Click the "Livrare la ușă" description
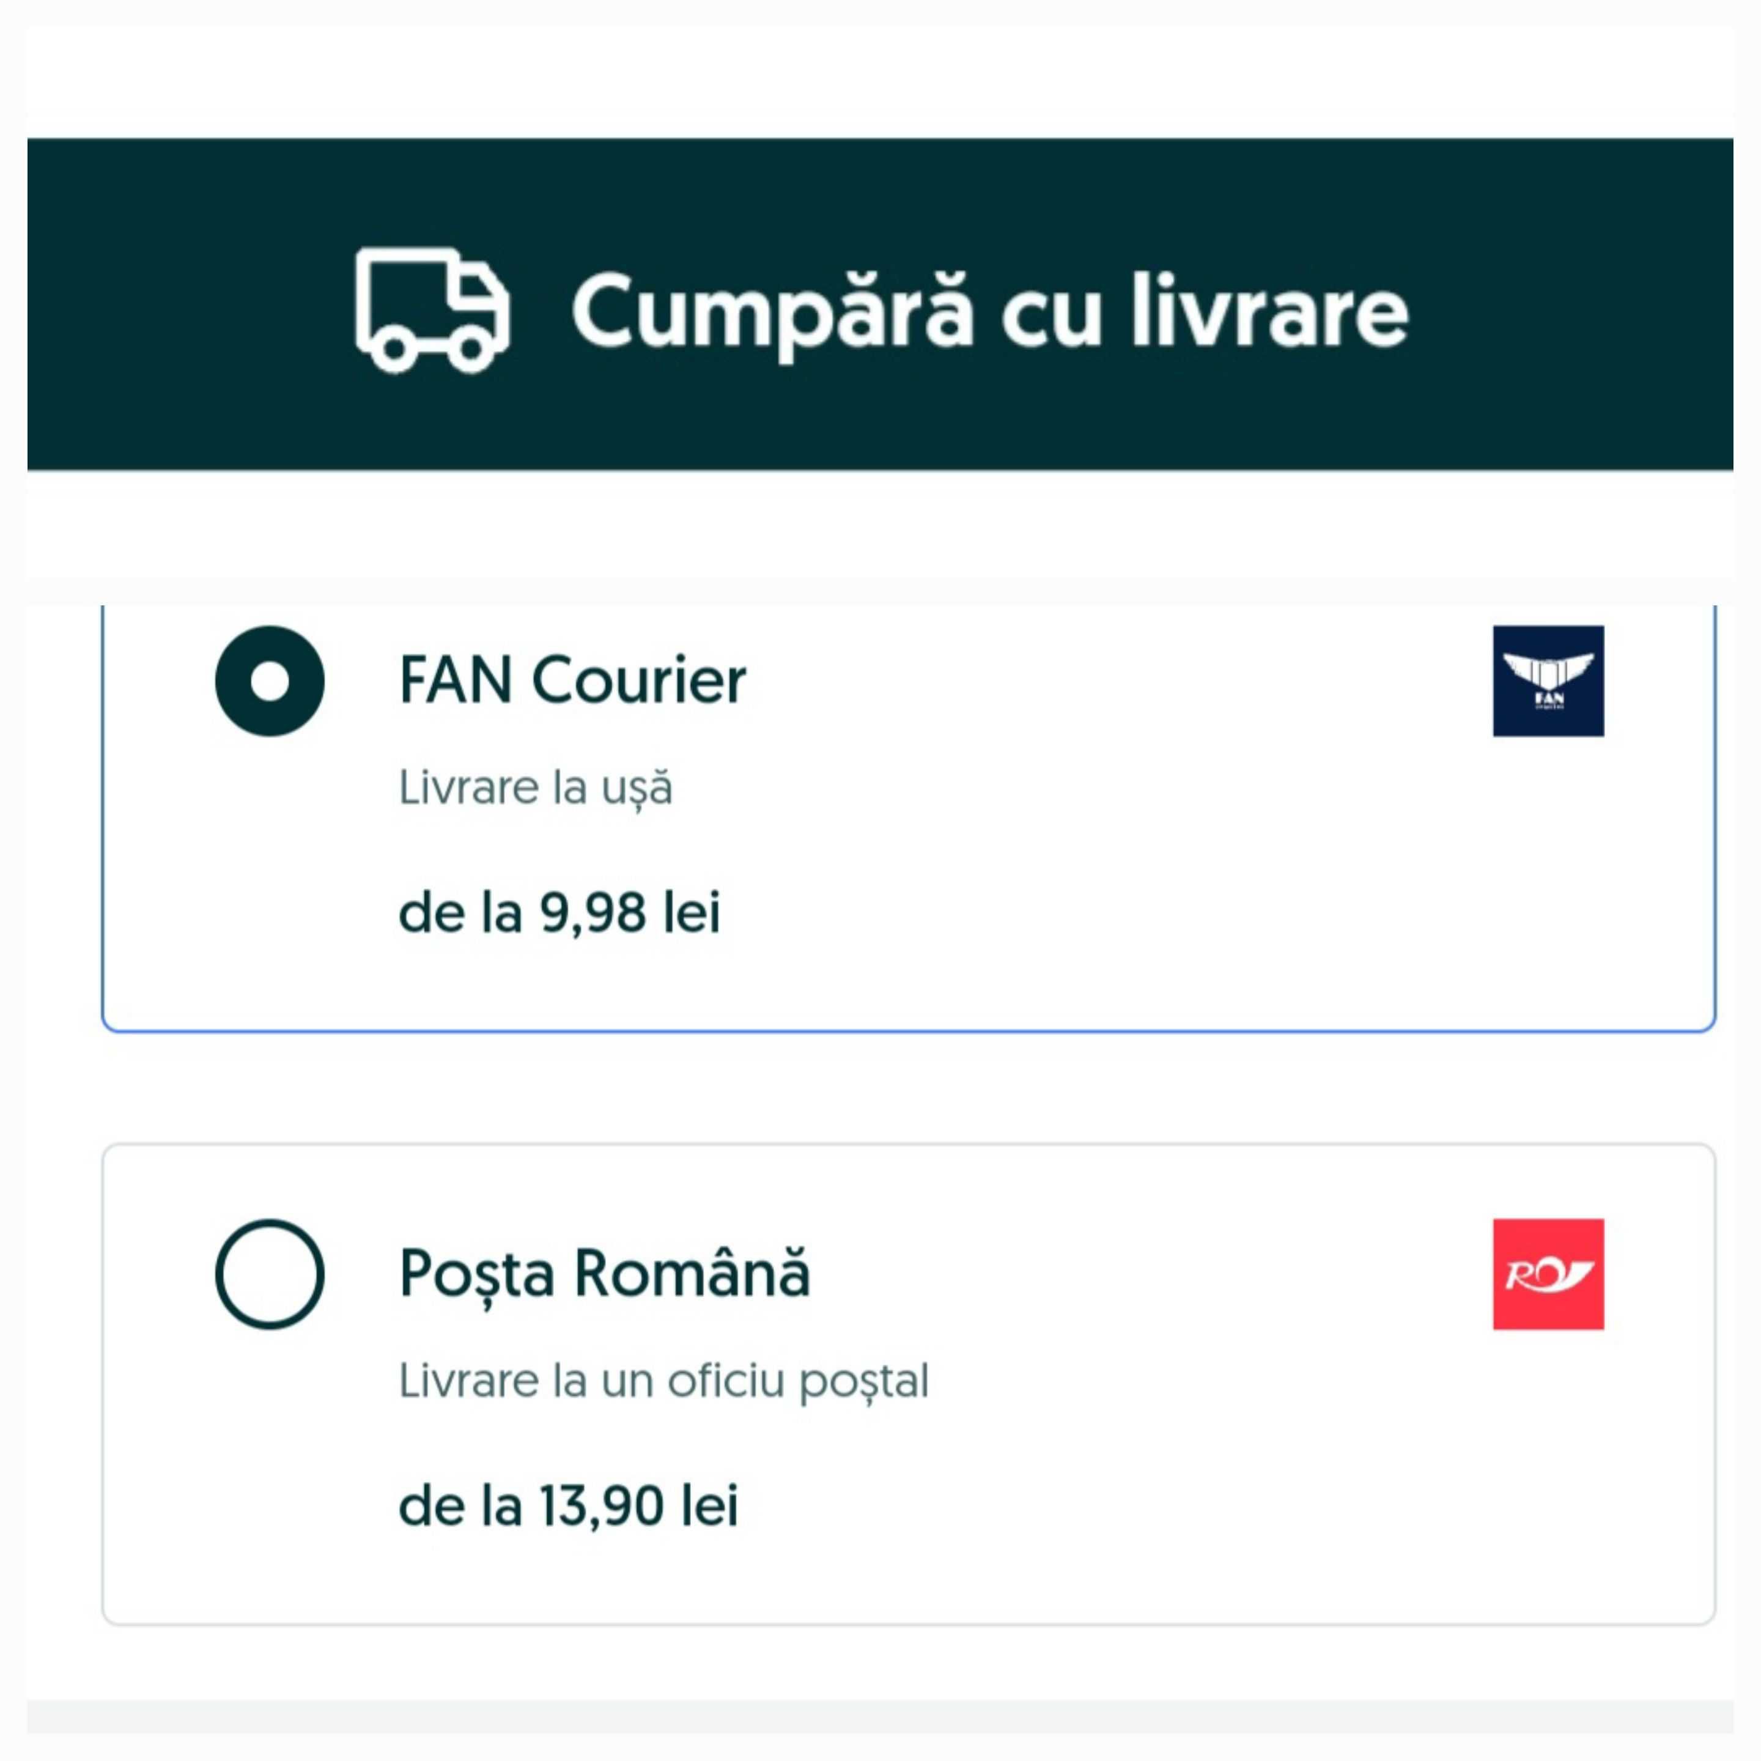The width and height of the screenshot is (1761, 1761). 535,788
